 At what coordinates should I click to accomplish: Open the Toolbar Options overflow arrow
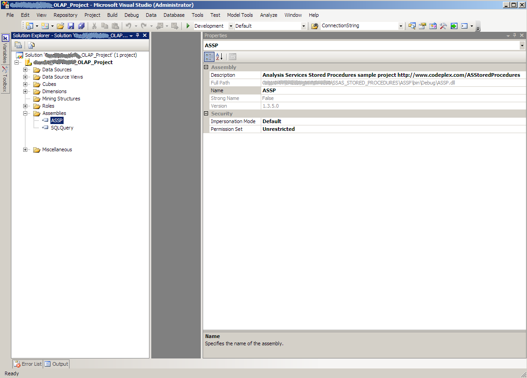pos(478,27)
